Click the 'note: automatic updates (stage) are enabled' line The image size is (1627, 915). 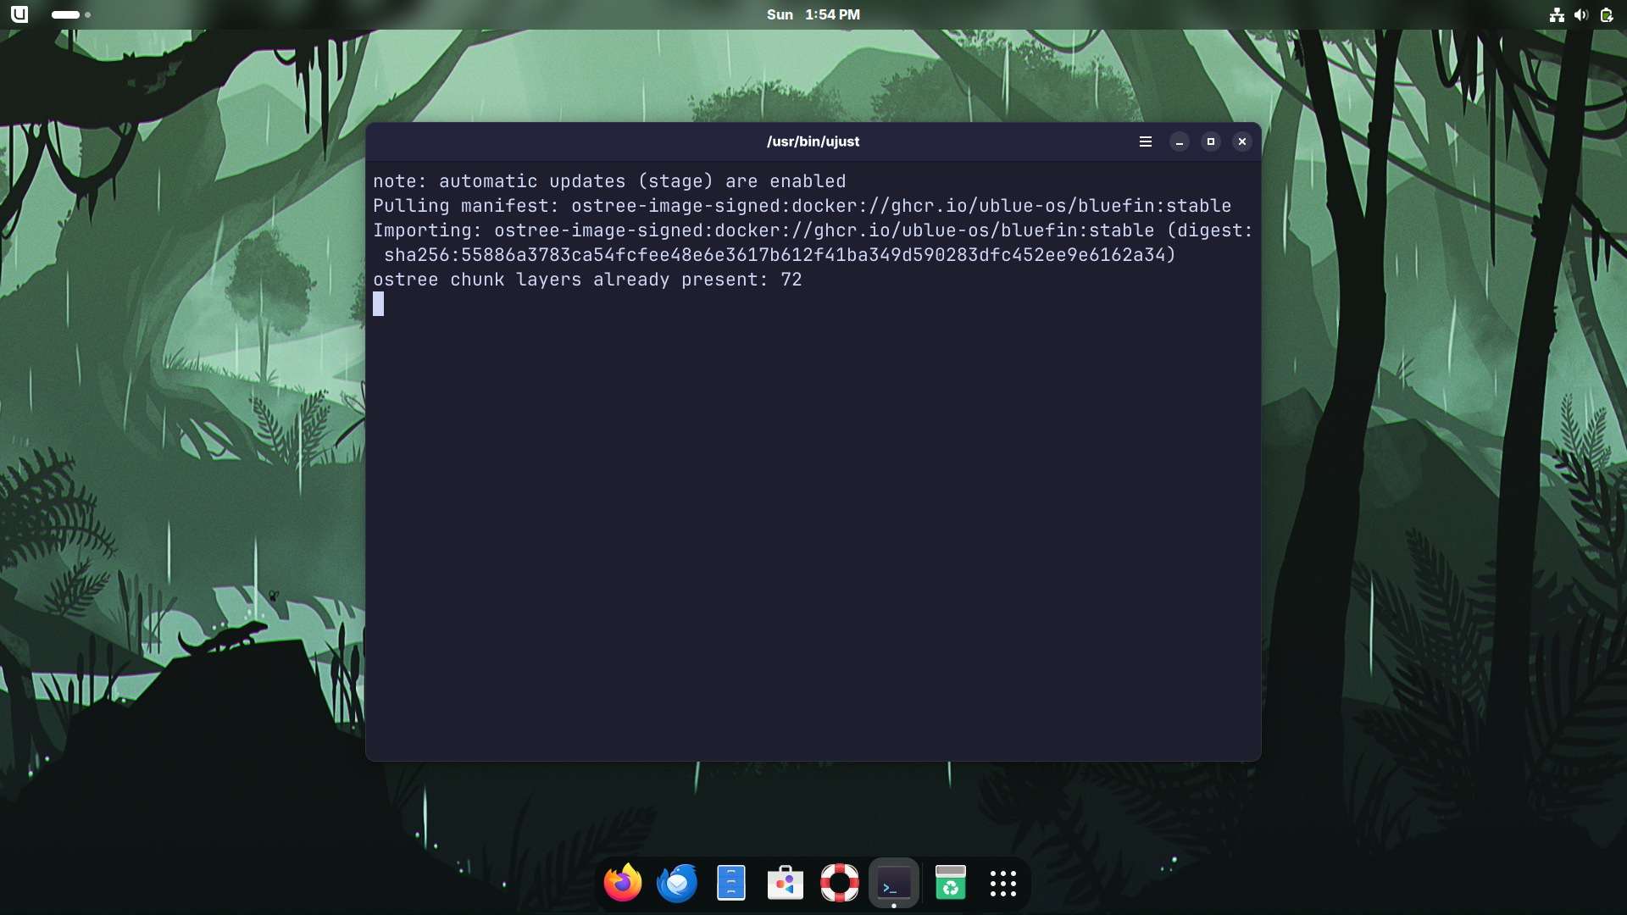tap(609, 181)
